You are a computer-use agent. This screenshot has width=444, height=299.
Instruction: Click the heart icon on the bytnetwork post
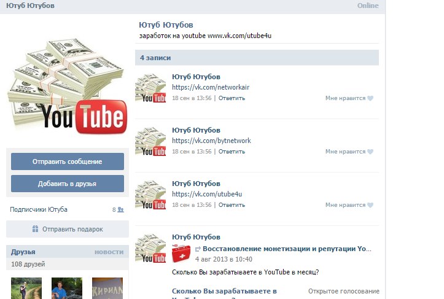click(370, 152)
